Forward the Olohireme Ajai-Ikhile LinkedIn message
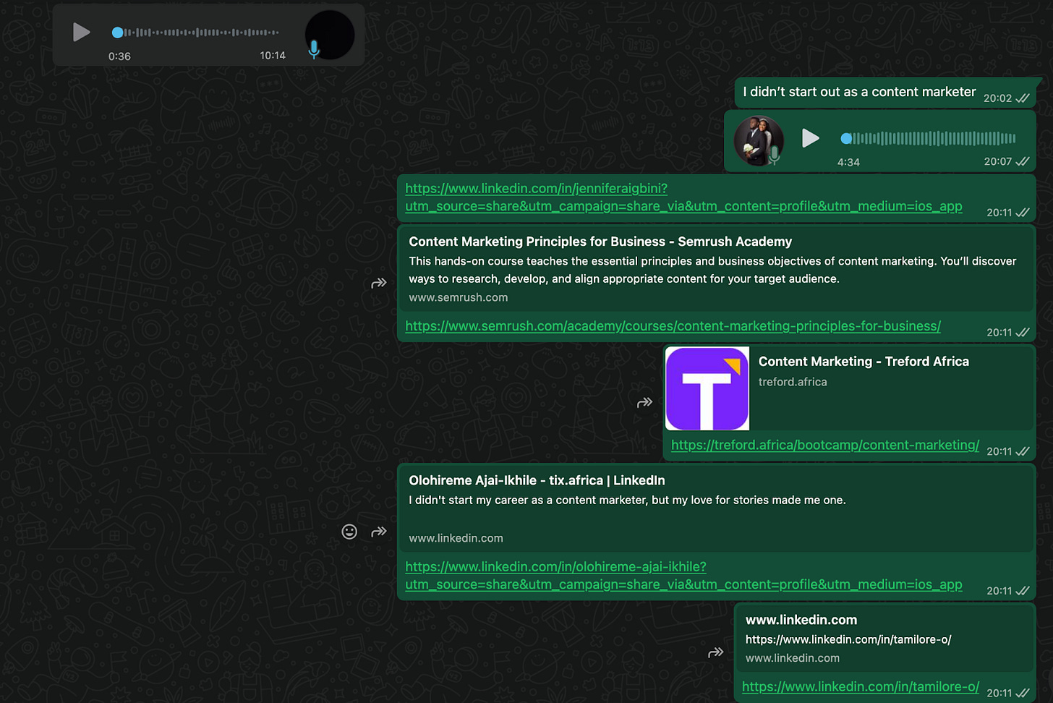The width and height of the screenshot is (1053, 703). [x=379, y=532]
